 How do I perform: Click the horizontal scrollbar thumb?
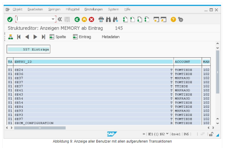39,128
